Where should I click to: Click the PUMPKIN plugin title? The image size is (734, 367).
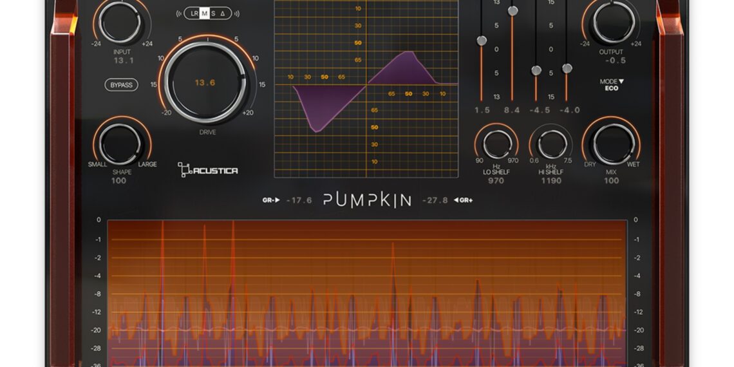pos(367,200)
